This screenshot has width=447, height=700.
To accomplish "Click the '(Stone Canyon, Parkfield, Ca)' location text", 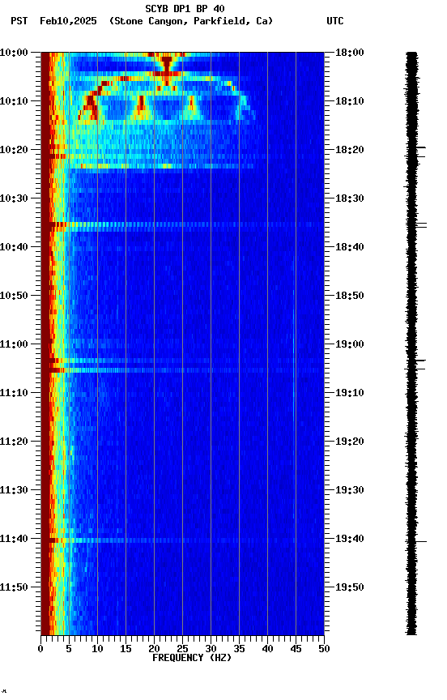I will (x=191, y=21).
